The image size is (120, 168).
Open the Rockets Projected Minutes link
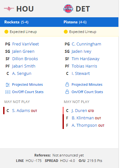click(x=27, y=84)
